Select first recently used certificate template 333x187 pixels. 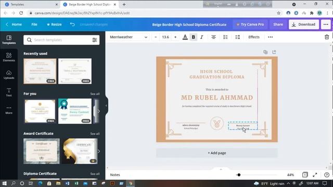pos(40,71)
